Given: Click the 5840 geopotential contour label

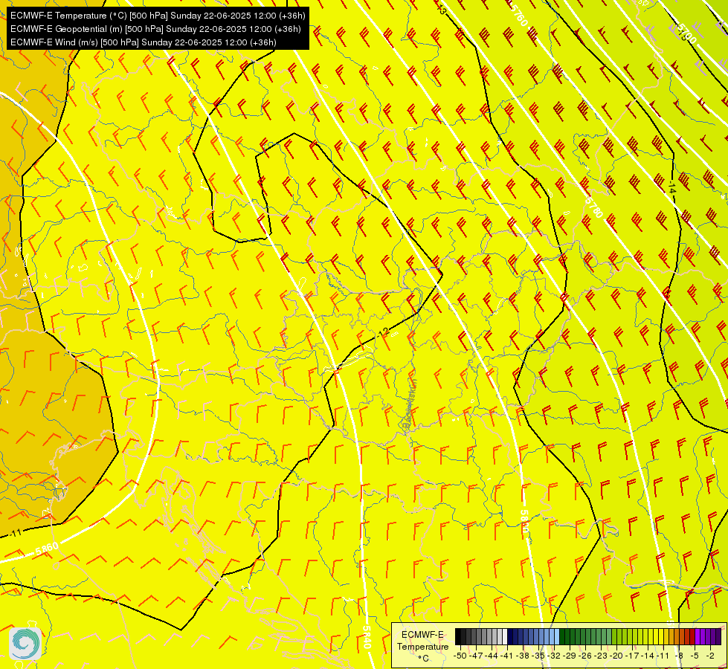Looking at the screenshot, I should [367, 637].
